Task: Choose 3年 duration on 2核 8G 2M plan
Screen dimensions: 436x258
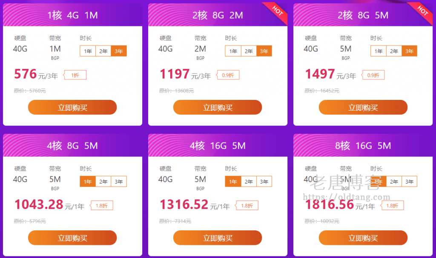Action: pyautogui.click(x=264, y=51)
